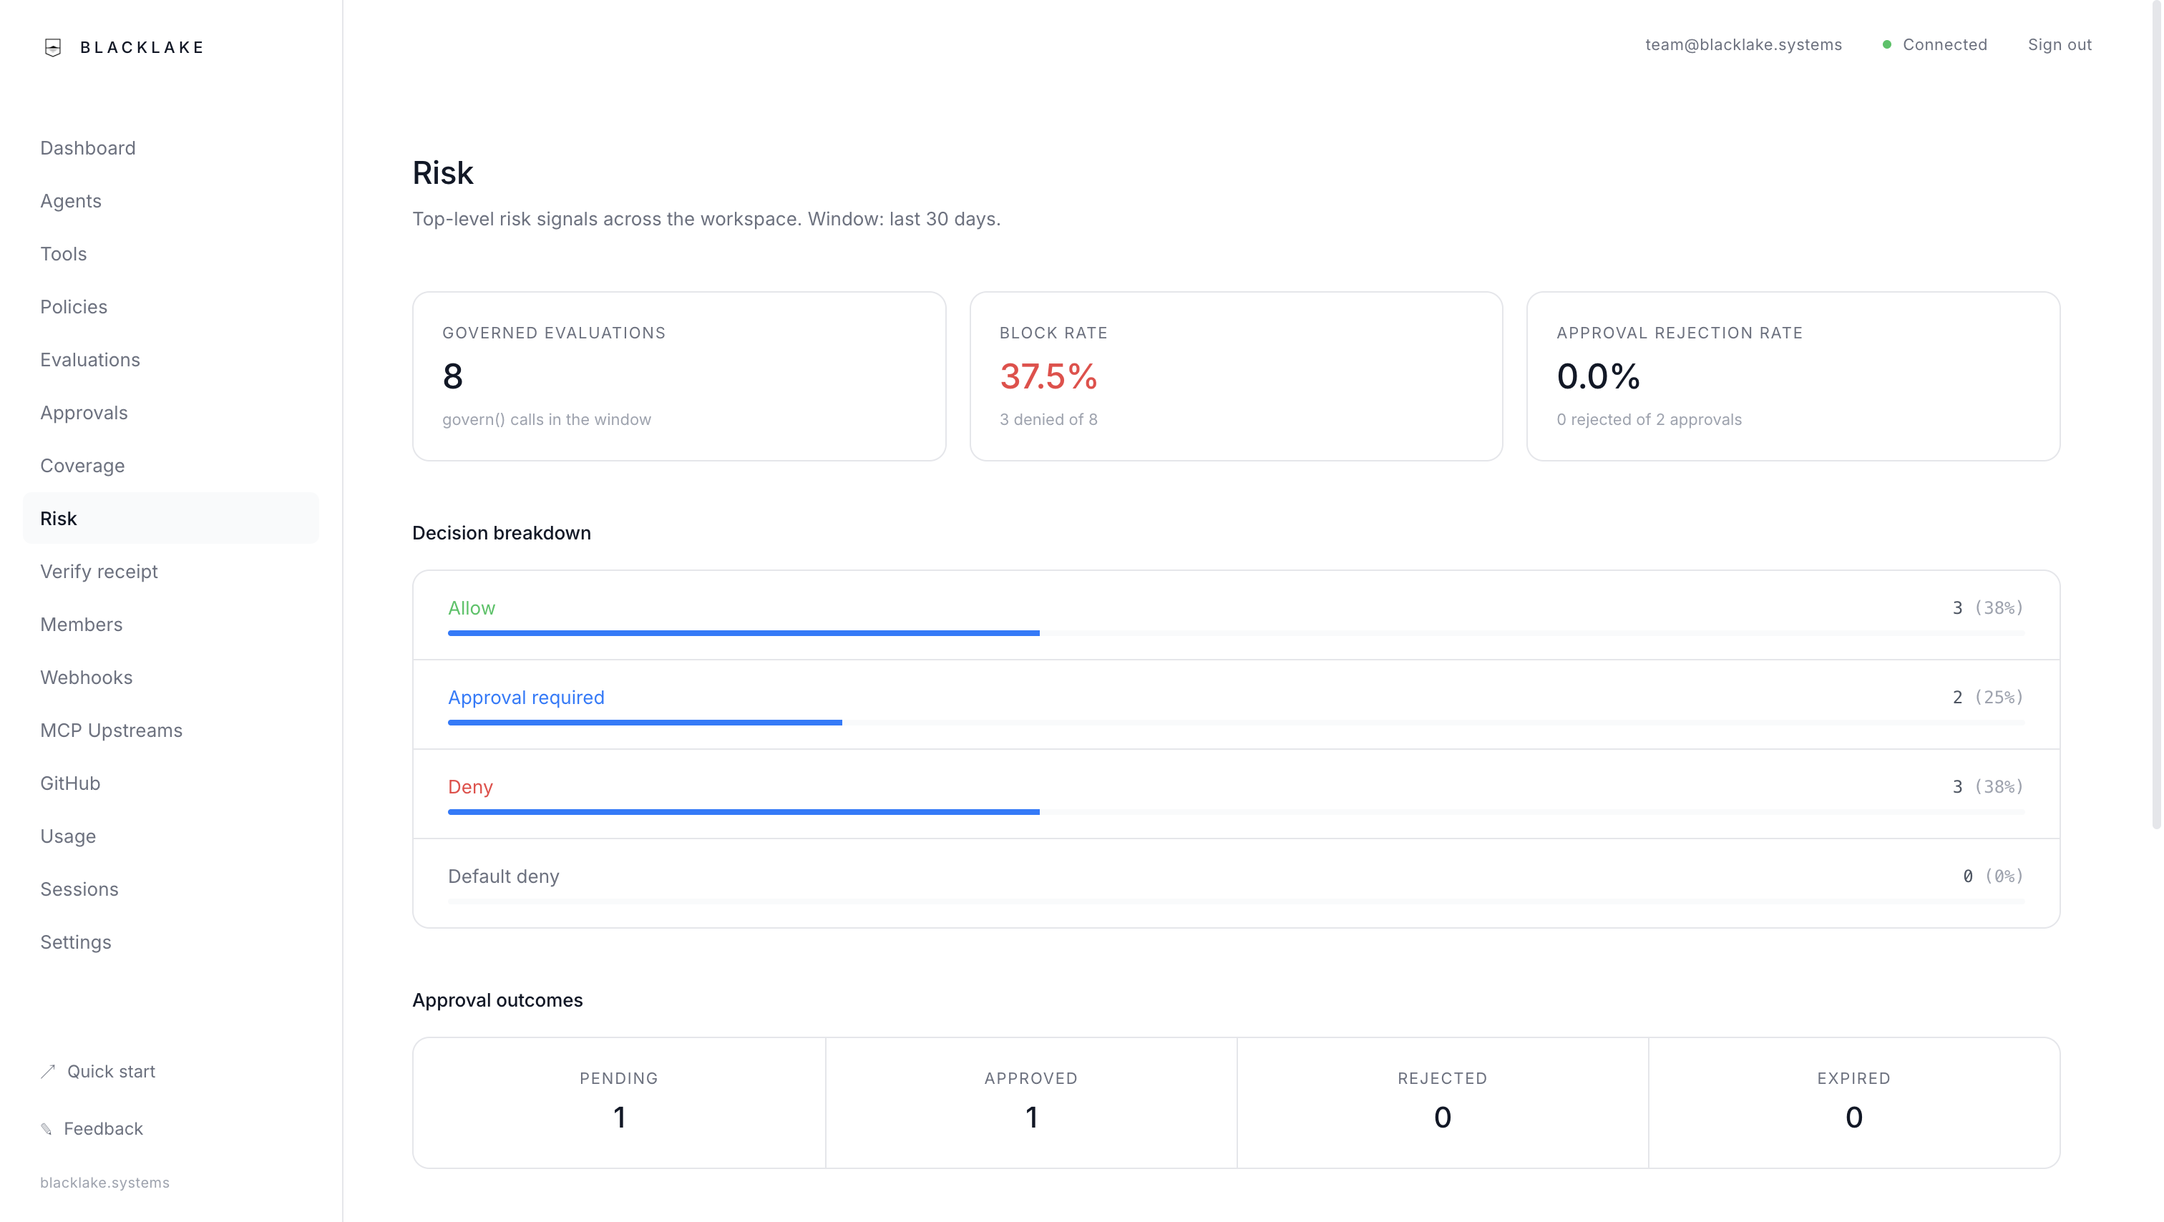Image resolution: width=2164 pixels, height=1222 pixels.
Task: Click the Approval outcomes heading
Action: click(497, 1000)
